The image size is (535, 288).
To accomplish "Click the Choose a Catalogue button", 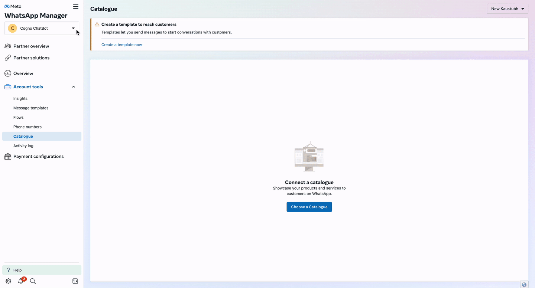I will 309,207.
